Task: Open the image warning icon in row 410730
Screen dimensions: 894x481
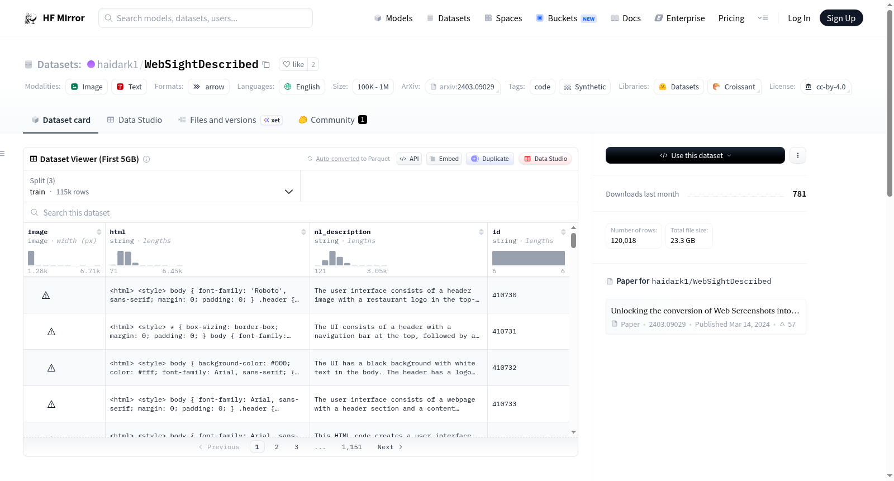Action: [46, 295]
